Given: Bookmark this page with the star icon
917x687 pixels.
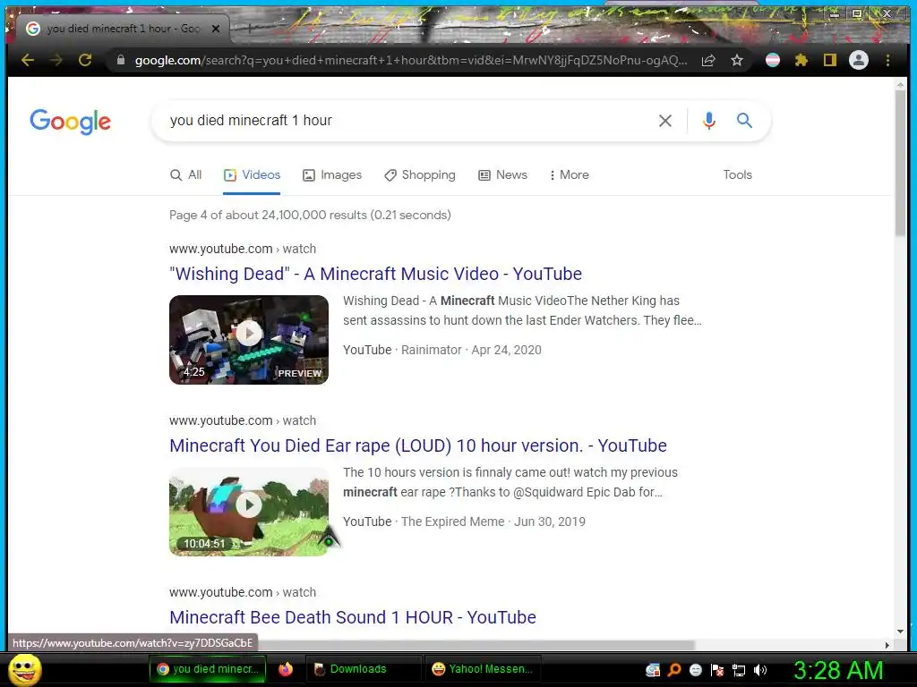Looking at the screenshot, I should [737, 60].
